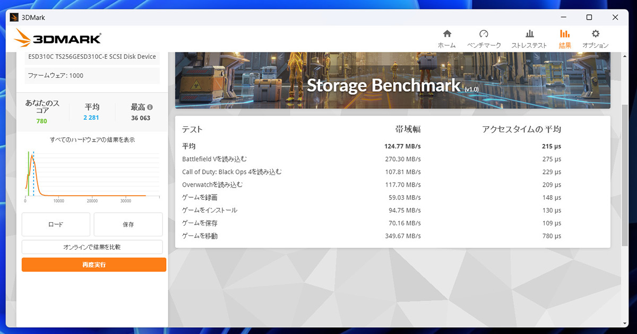Click the 3DMARK logo in header
The image size is (637, 334).
click(58, 38)
